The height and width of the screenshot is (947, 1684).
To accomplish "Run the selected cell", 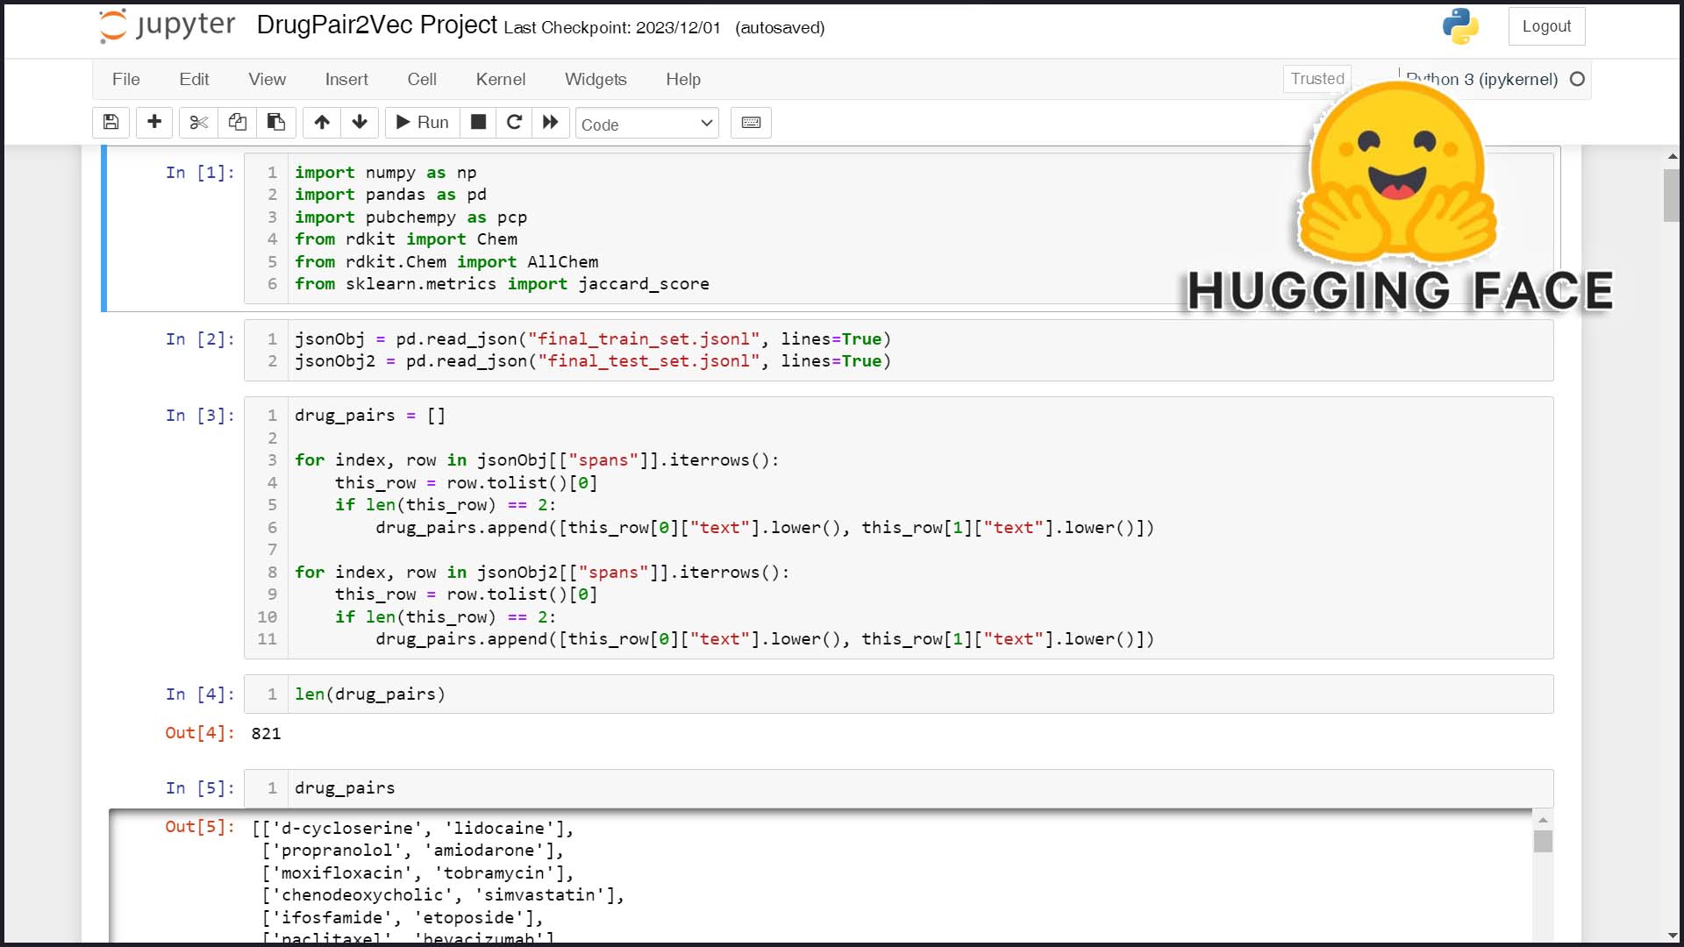I will click(423, 123).
